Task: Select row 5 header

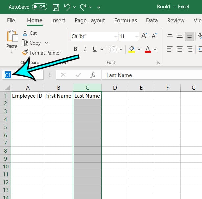Action: click(x=5, y=127)
